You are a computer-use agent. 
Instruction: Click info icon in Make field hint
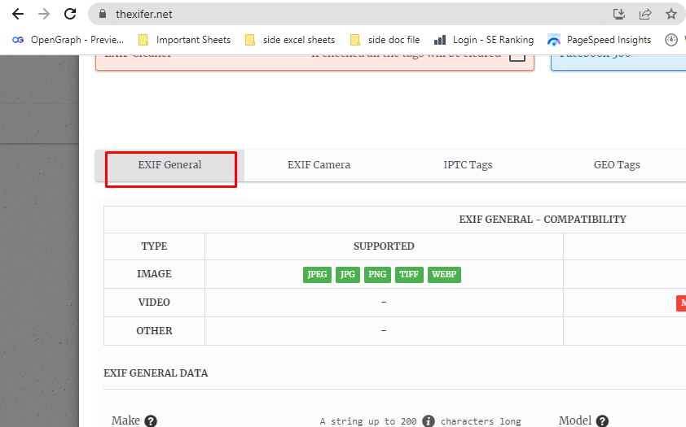[x=429, y=420]
